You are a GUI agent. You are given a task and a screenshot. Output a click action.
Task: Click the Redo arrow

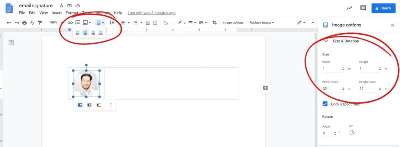tap(17, 23)
